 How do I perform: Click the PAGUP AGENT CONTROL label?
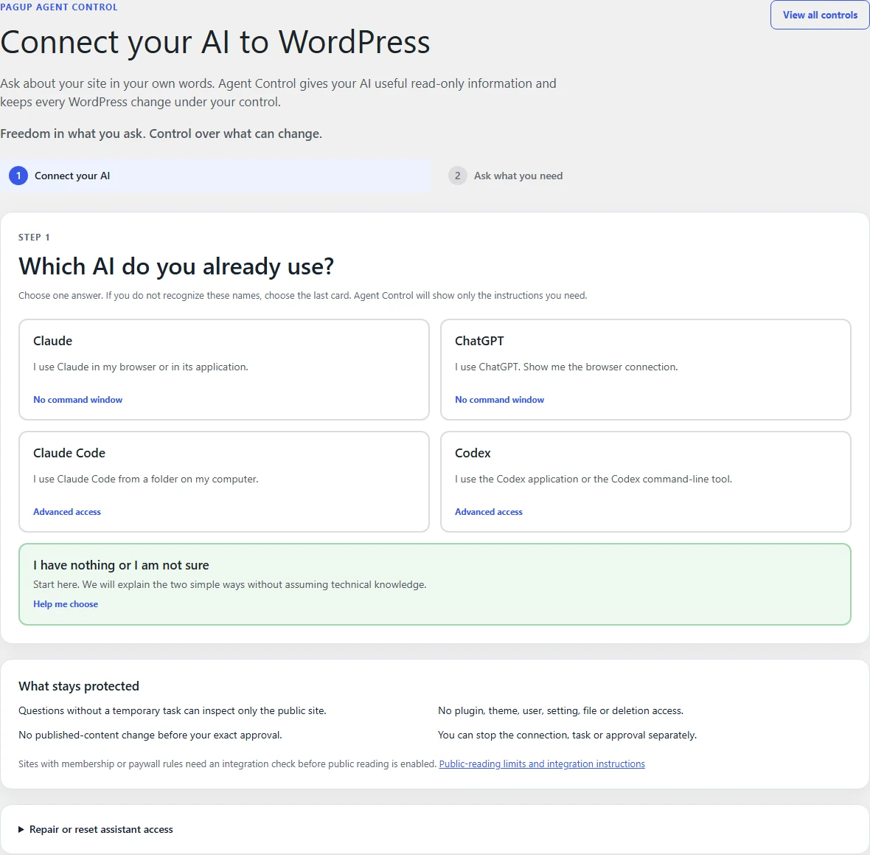coord(59,7)
